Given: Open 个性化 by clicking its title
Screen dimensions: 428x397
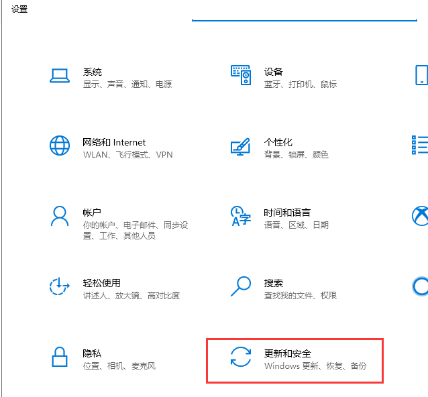Looking at the screenshot, I should (278, 142).
